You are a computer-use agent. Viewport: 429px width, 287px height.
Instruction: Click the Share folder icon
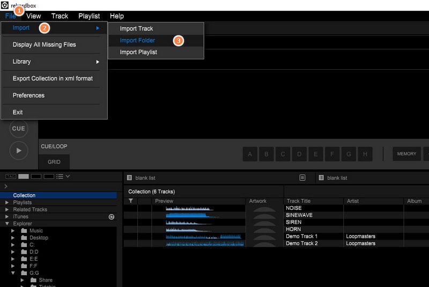33,280
